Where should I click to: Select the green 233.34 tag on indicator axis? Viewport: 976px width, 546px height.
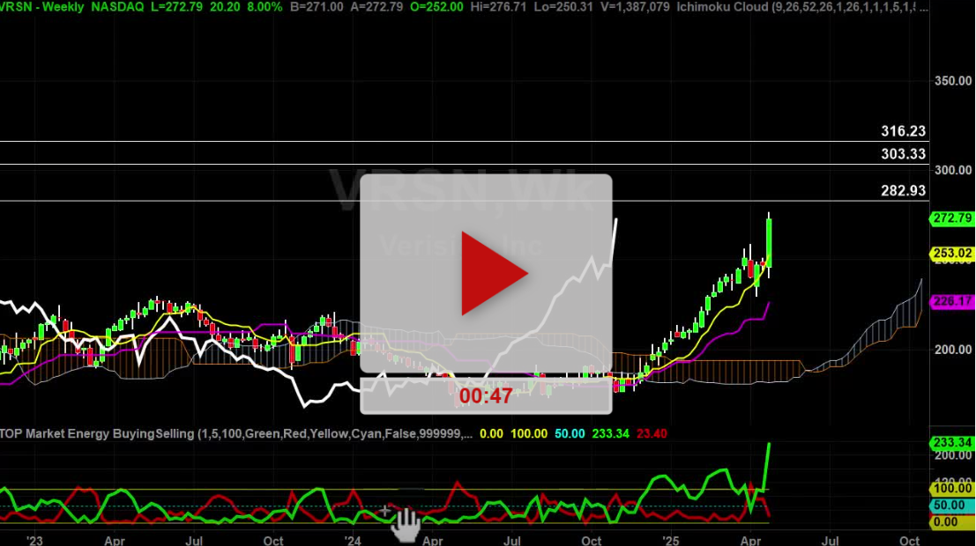pyautogui.click(x=951, y=443)
